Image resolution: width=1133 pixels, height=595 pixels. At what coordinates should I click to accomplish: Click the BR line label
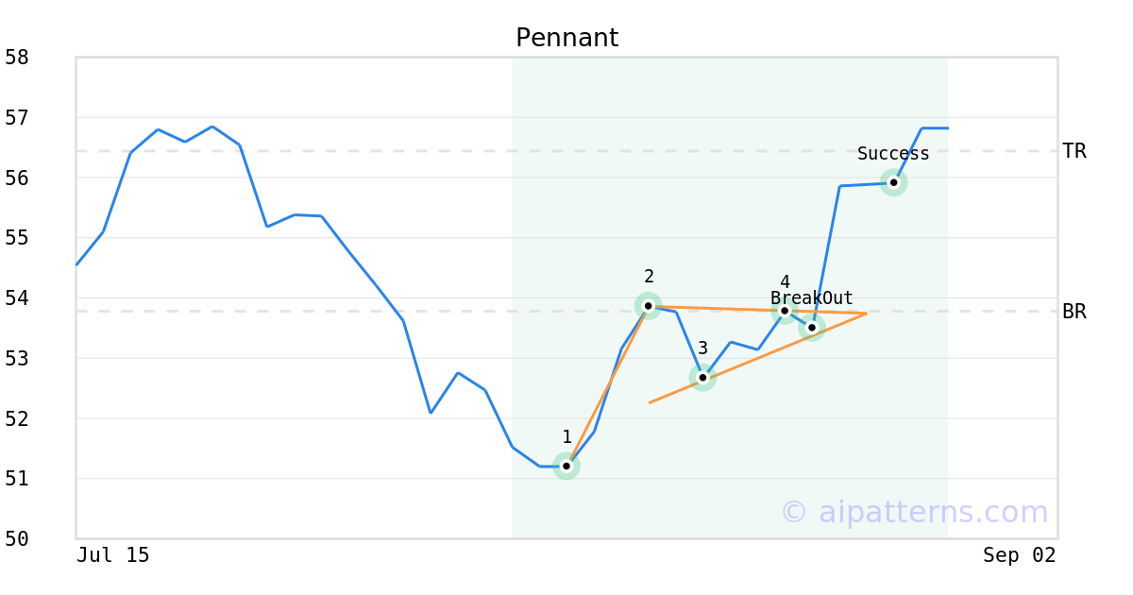(1074, 312)
